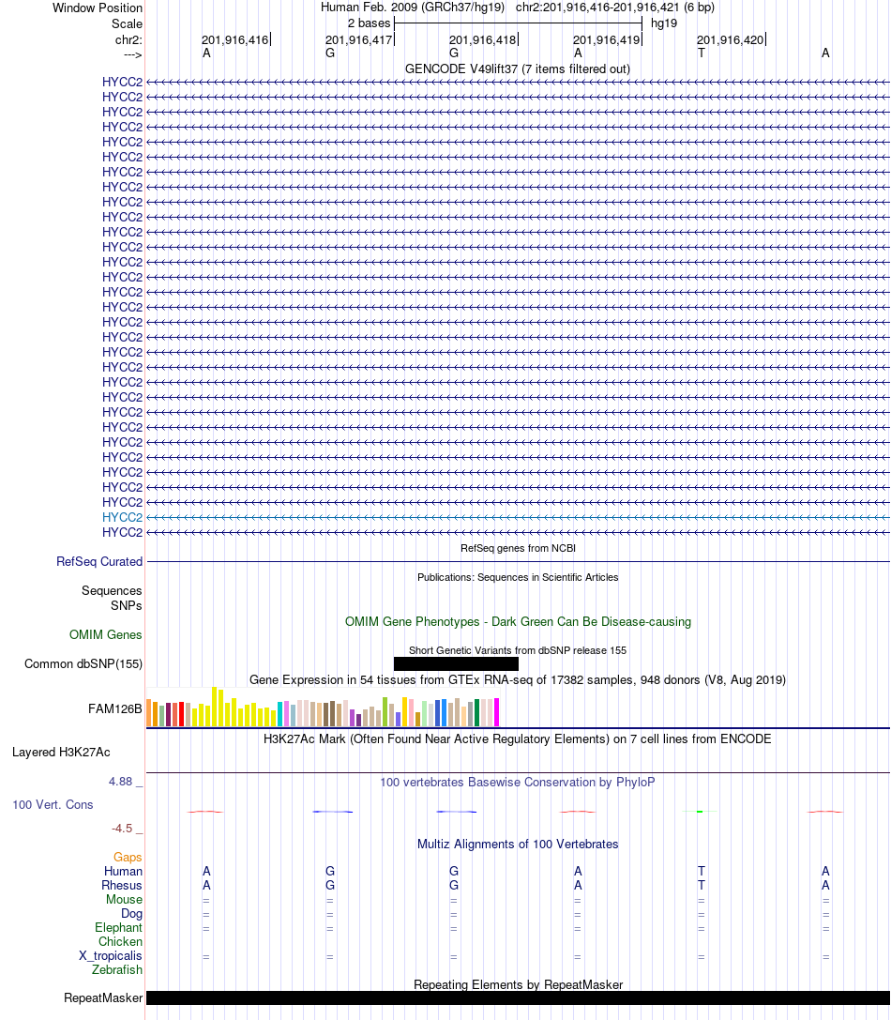The height and width of the screenshot is (1020, 891).
Task: Open Publications: Sequences in Scientific Articles title
Action: tap(518, 578)
